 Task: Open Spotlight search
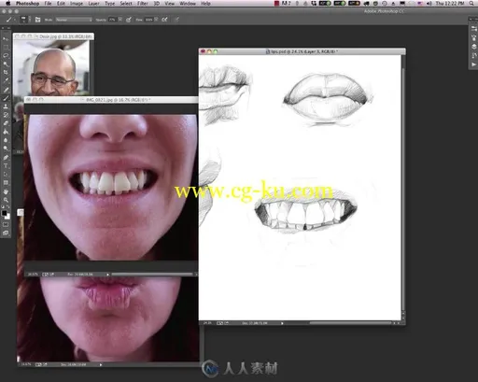tap(471, 4)
